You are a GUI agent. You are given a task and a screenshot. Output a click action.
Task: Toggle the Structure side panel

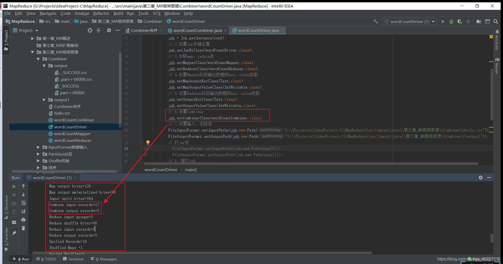6,207
